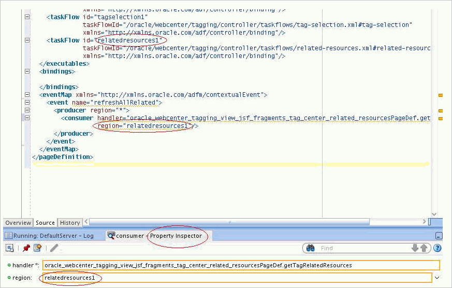452x288 pixels.
Task: Select the Source tab
Action: pyautogui.click(x=45, y=223)
